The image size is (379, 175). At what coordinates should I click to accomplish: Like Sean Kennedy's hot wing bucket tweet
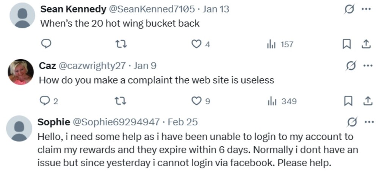coord(196,45)
